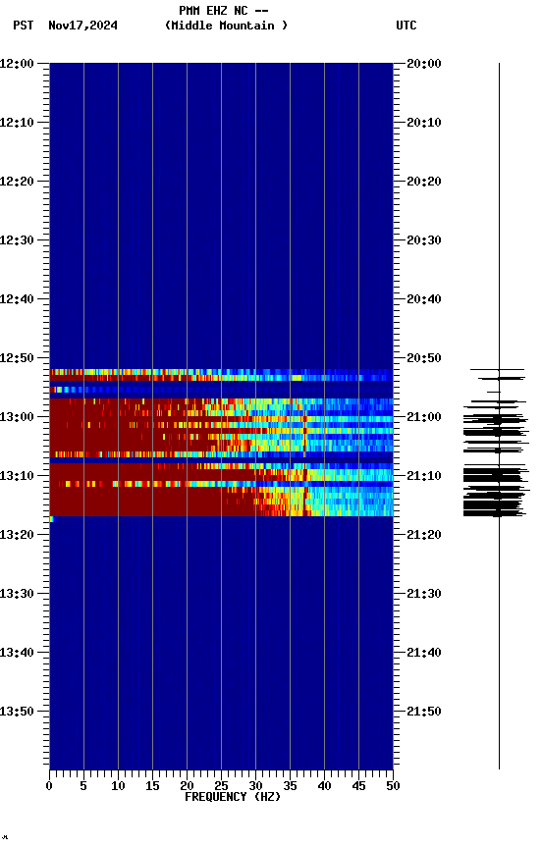Click the '20:20' UTC time label
This screenshot has height=848, width=542.
coord(424,182)
